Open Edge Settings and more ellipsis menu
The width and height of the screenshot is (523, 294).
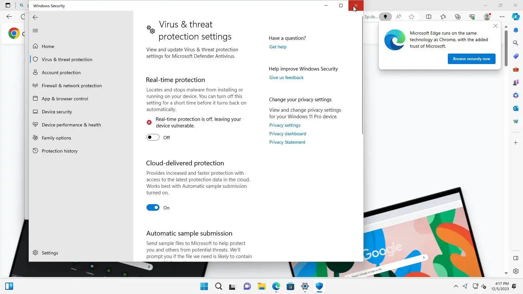pyautogui.click(x=502, y=17)
